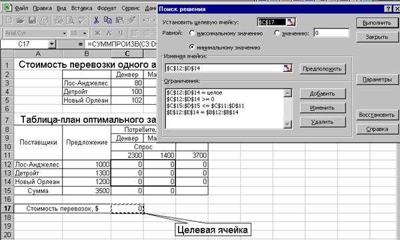This screenshot has height=240, width=400.
Task: Click the value input field containing 0
Action: 331,33
